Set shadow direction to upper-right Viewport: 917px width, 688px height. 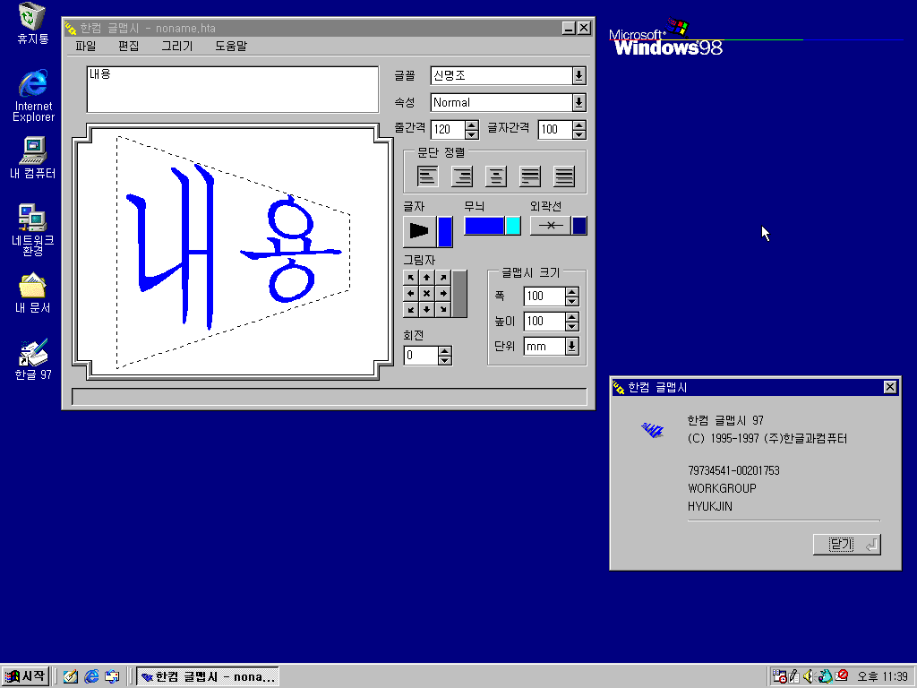(443, 278)
